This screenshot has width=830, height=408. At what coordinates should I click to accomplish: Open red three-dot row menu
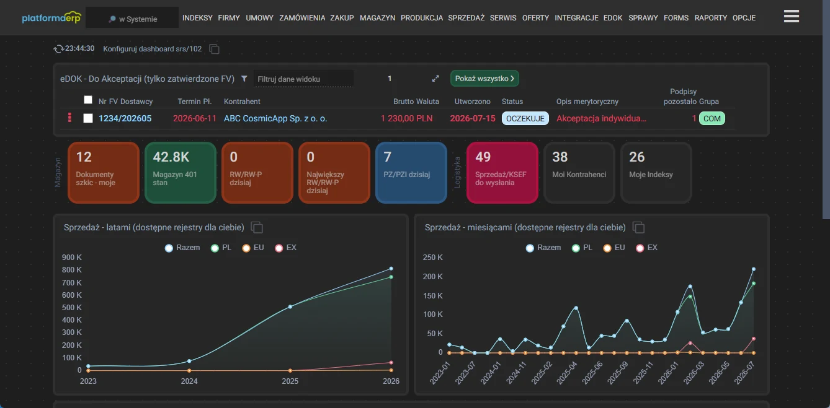[69, 118]
